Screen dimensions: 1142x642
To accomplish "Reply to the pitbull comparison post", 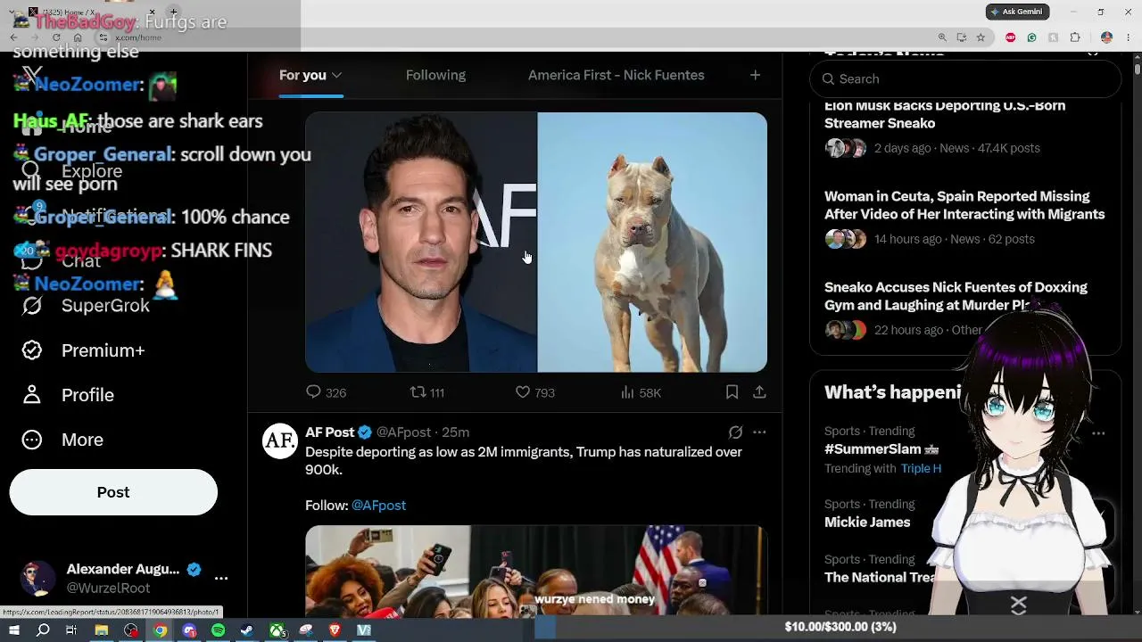I will tap(326, 392).
